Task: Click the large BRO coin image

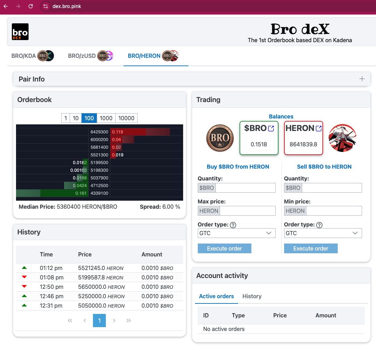Action: [x=220, y=138]
